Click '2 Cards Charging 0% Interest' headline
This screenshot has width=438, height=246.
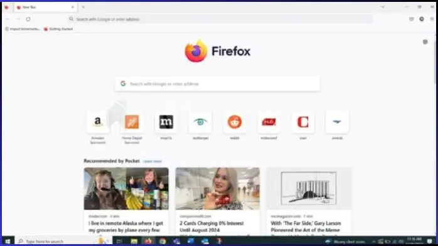pos(211,227)
